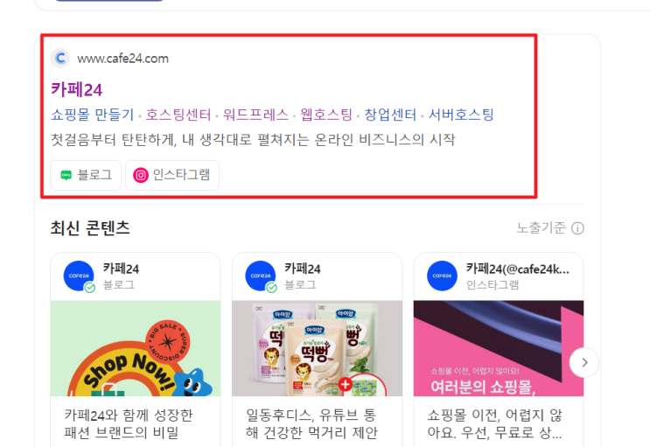Open the 카페24 title link

pos(76,89)
